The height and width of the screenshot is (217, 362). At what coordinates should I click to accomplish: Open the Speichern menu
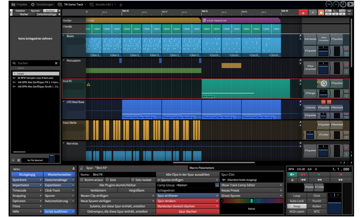[x=27, y=180]
